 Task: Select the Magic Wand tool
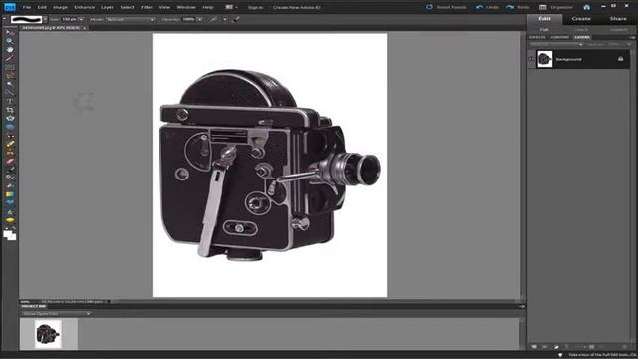click(x=10, y=84)
